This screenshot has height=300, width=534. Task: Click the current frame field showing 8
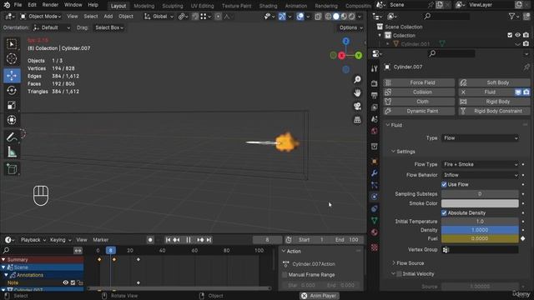tap(267, 240)
